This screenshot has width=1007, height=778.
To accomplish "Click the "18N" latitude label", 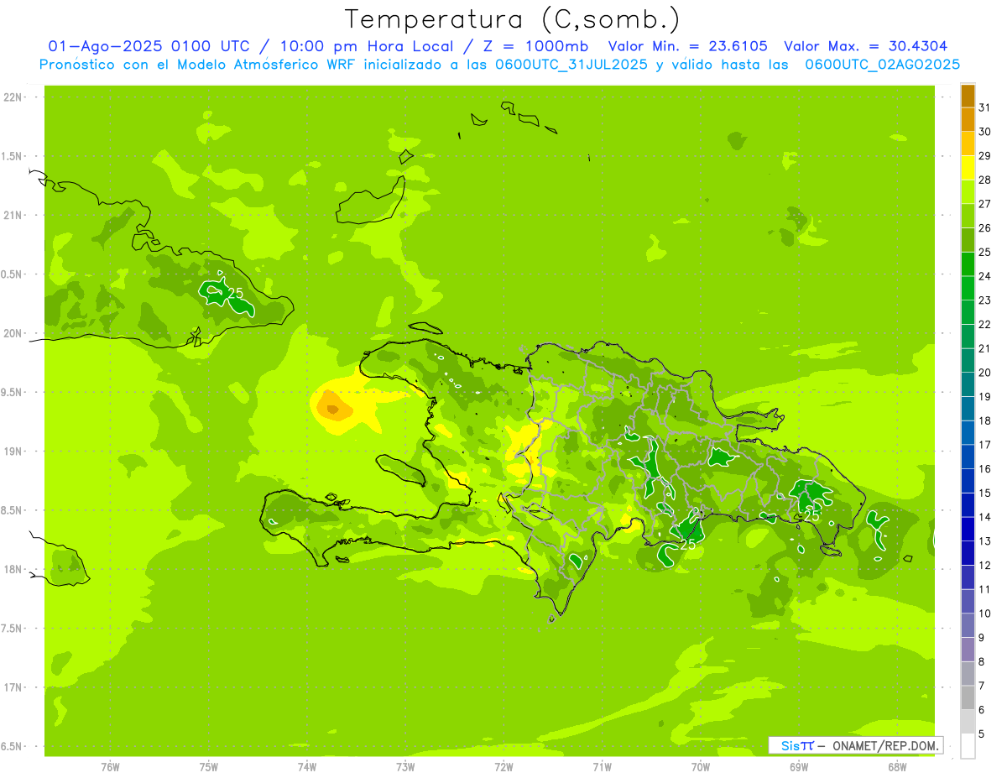I will (13, 569).
